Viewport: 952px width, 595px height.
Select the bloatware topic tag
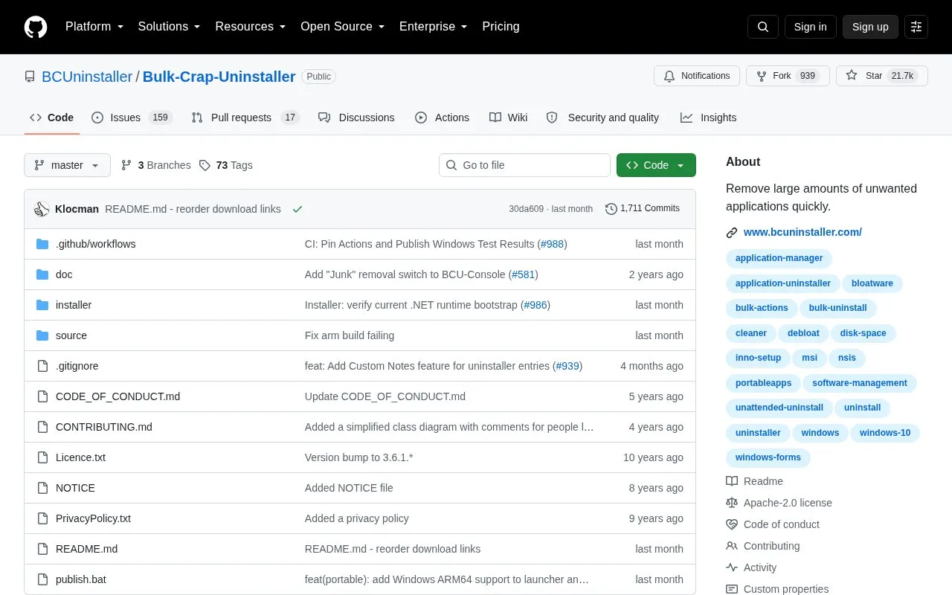872,283
